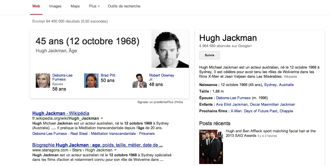Click the 'Posts récents' heading
Image resolution: width=330 pixels, height=166 pixels.
point(215,123)
